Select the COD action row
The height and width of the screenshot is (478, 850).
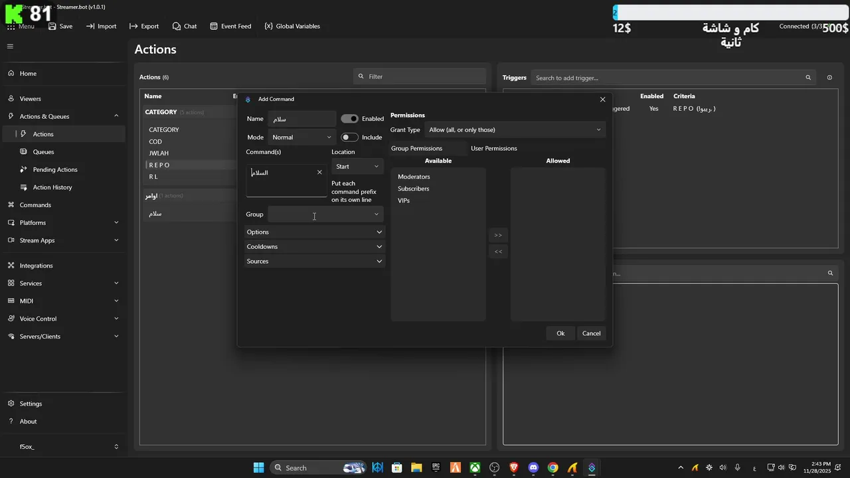pos(189,141)
